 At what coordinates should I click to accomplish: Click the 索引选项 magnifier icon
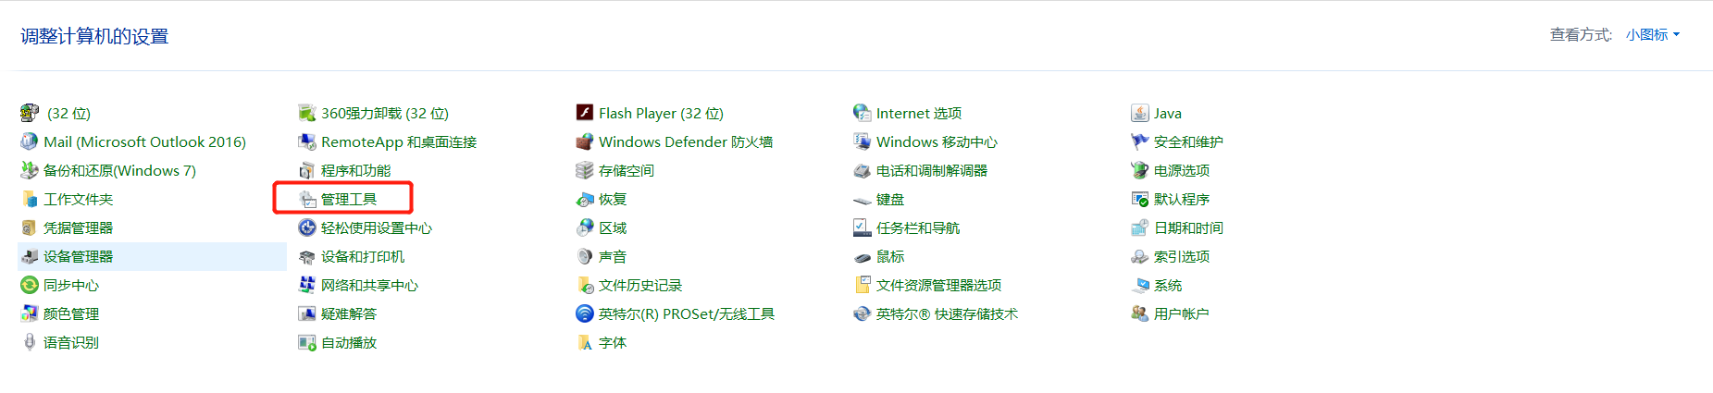[1140, 256]
